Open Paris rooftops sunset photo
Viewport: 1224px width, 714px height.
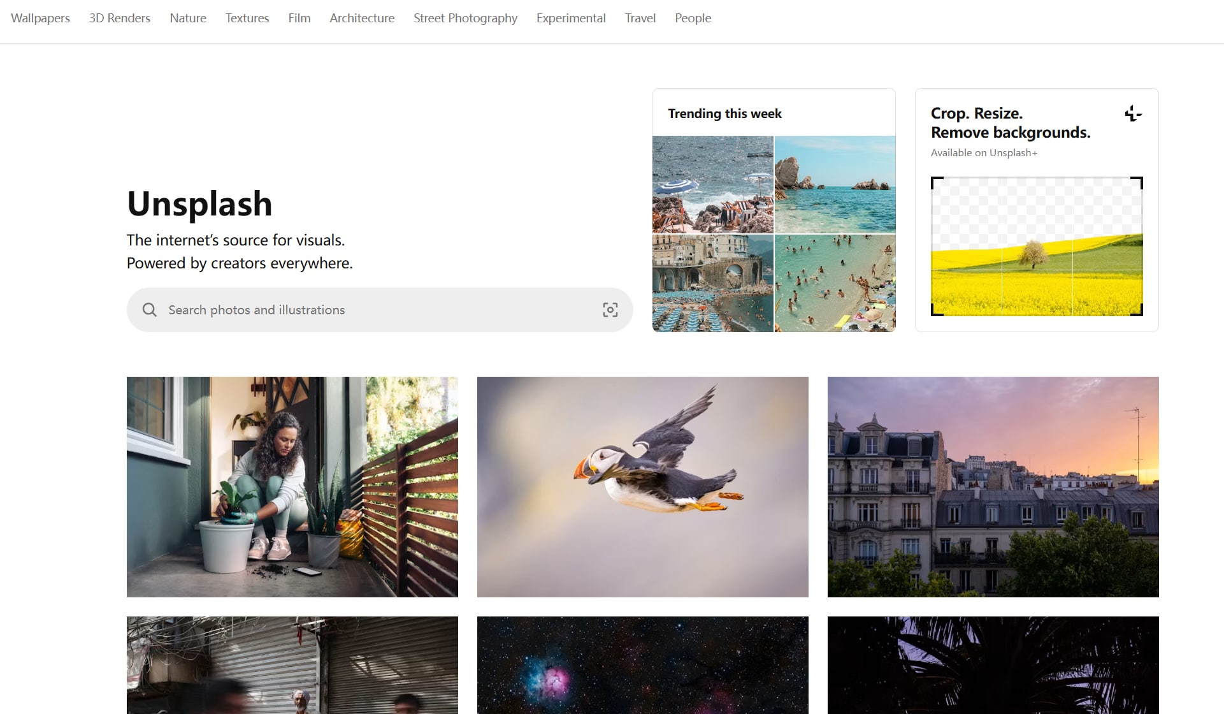point(993,487)
